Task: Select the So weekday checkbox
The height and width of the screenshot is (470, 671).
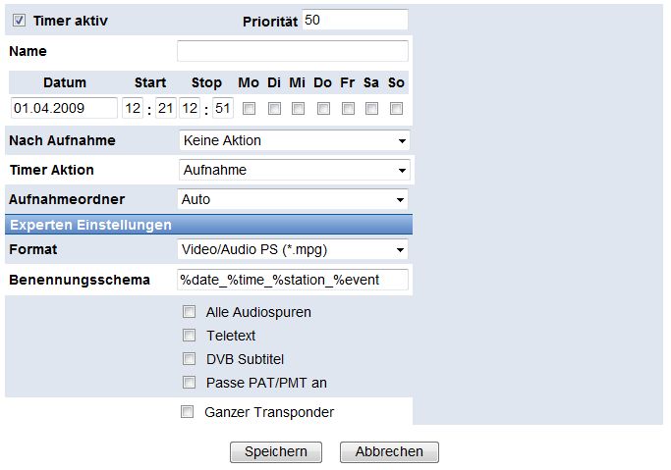Action: point(396,108)
